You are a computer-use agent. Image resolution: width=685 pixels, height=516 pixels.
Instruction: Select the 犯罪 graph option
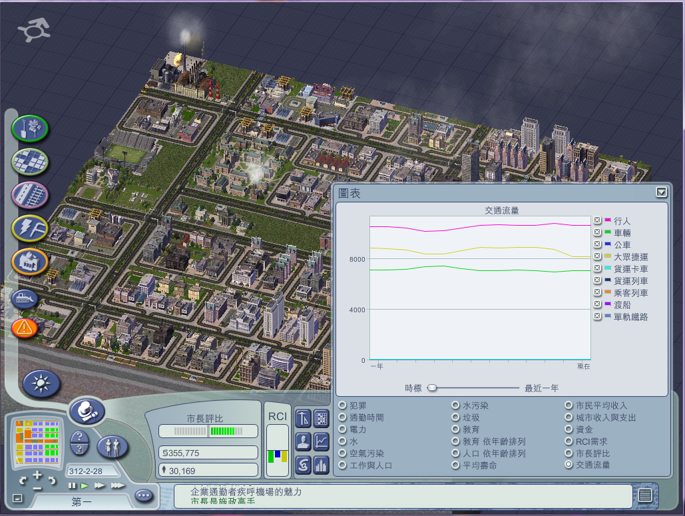coord(342,405)
